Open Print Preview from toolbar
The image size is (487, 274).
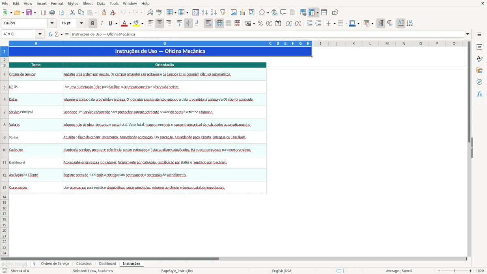pos(61,13)
